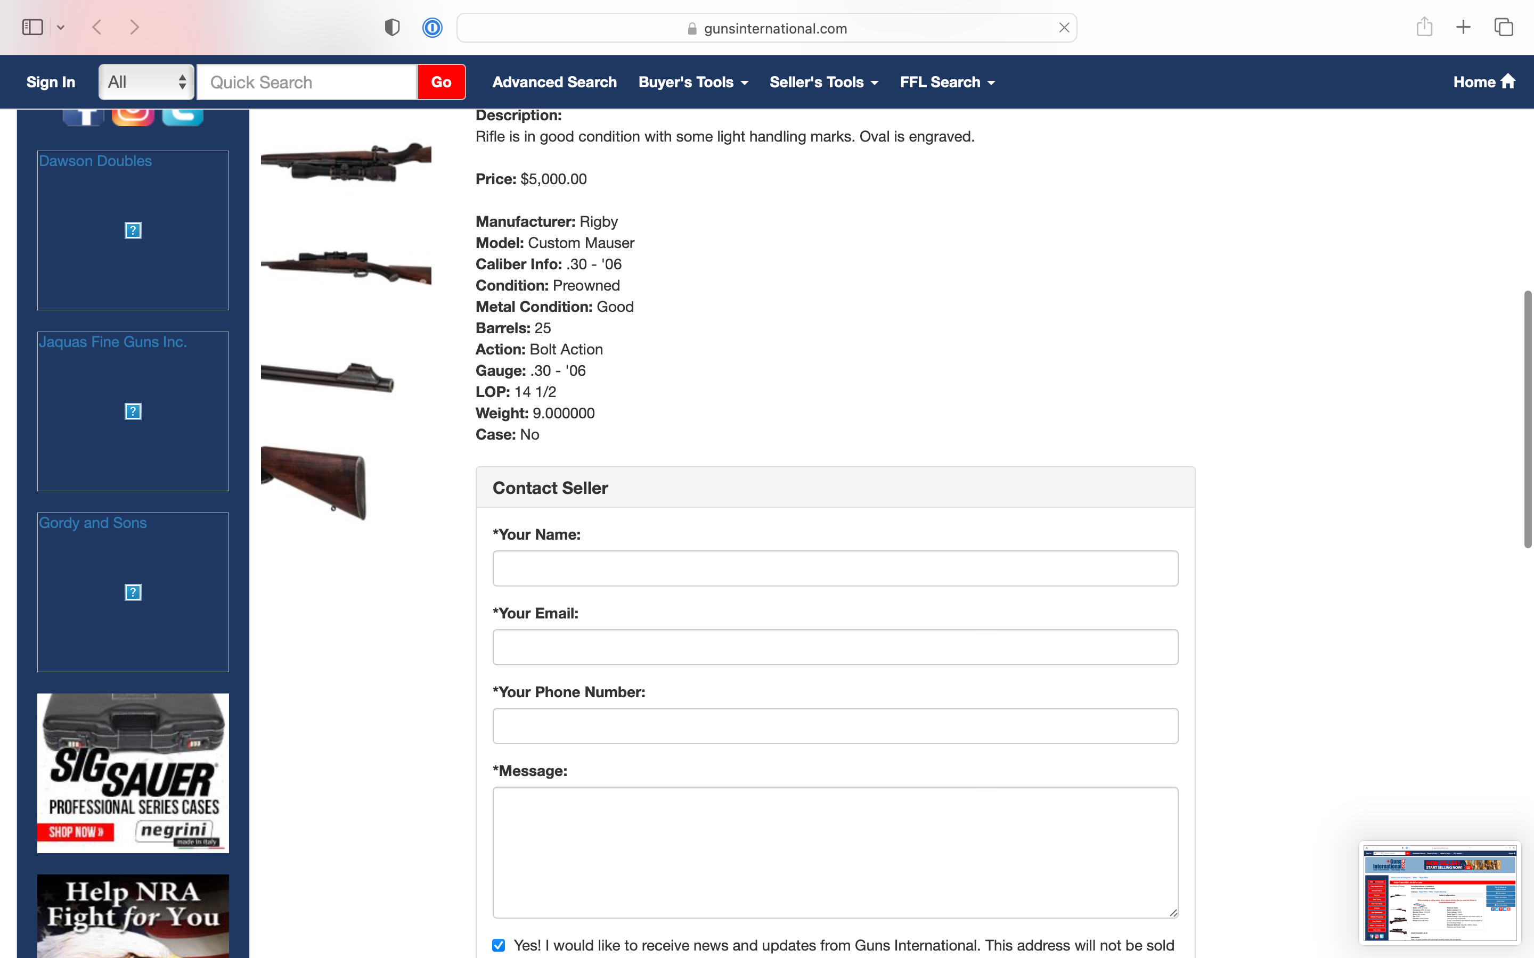Show tab overview

click(x=1504, y=27)
